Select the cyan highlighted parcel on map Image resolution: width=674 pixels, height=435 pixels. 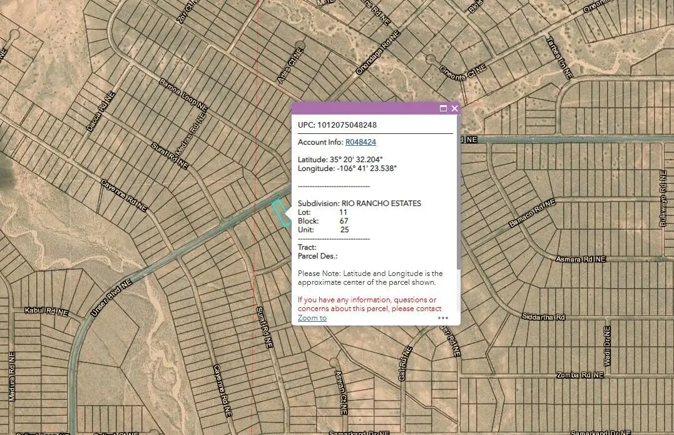[x=281, y=213]
